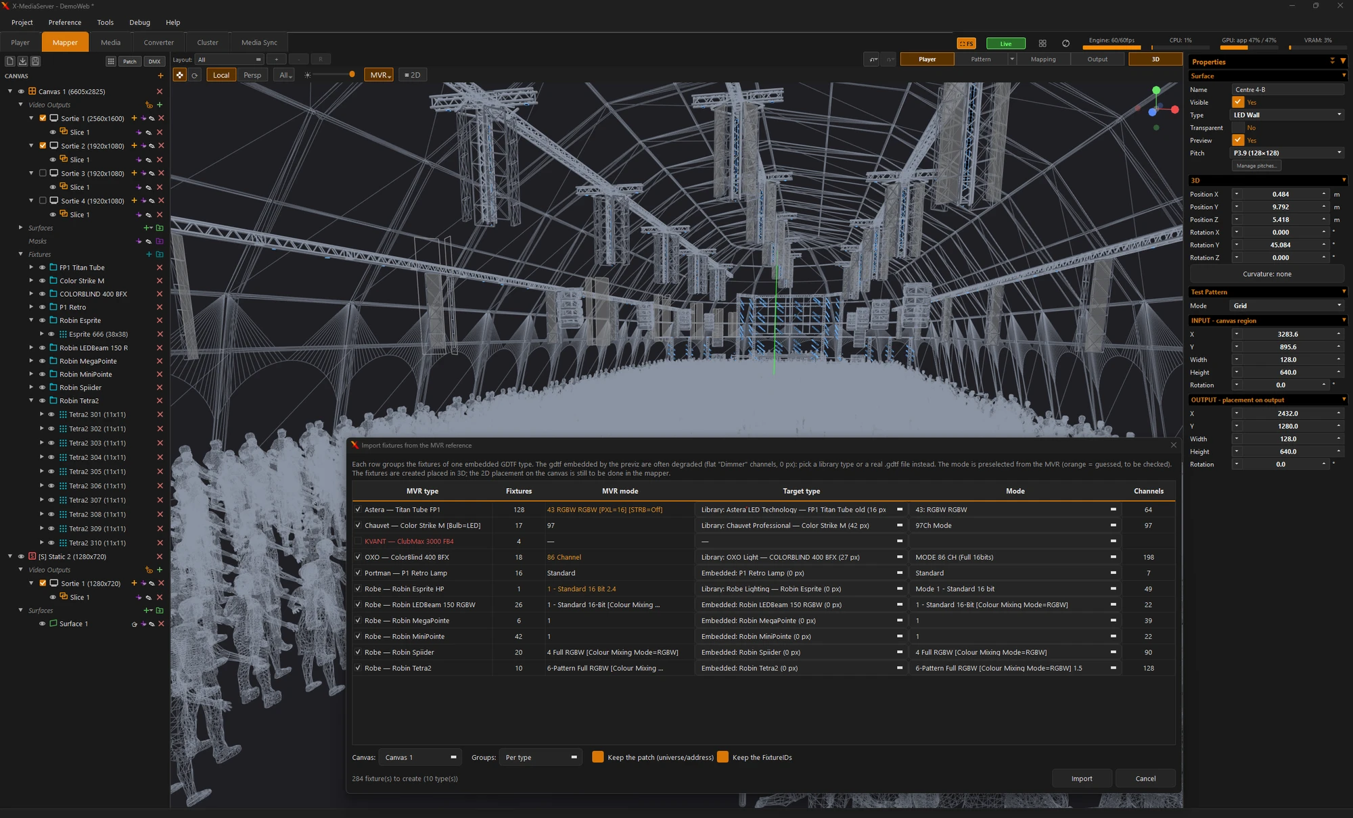
Task: Enable the Sortie 3 output checkbox
Action: (x=43, y=173)
